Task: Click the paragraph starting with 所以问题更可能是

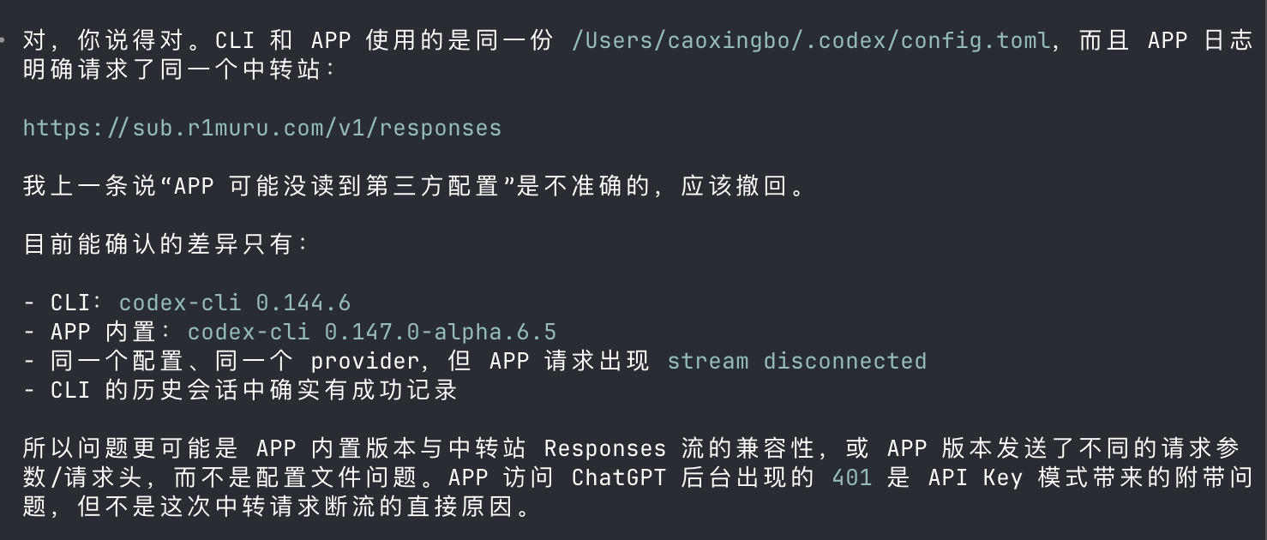Action: tap(638, 477)
